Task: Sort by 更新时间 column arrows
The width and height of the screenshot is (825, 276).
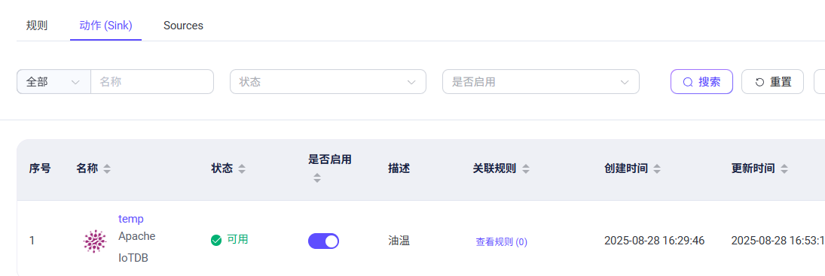Action: click(784, 169)
